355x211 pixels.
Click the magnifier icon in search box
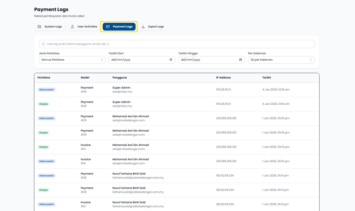pos(43,44)
